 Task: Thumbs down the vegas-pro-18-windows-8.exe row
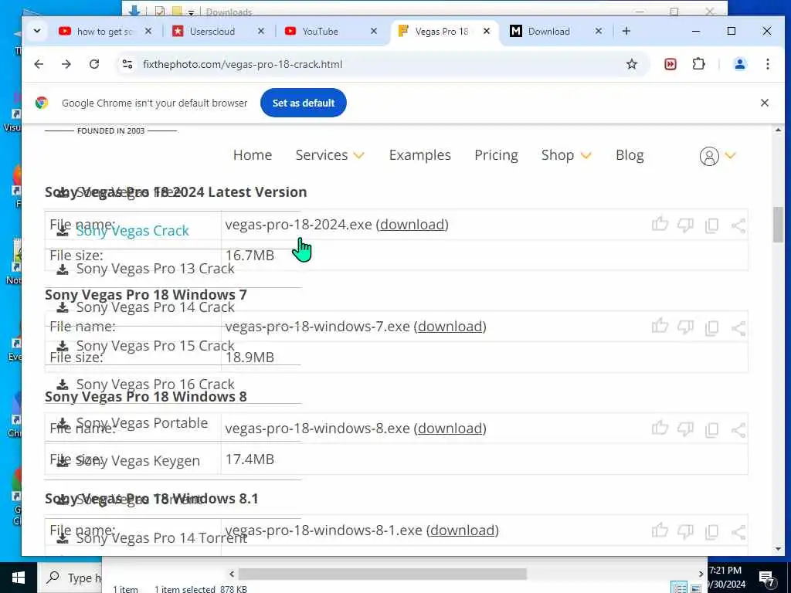[685, 429]
